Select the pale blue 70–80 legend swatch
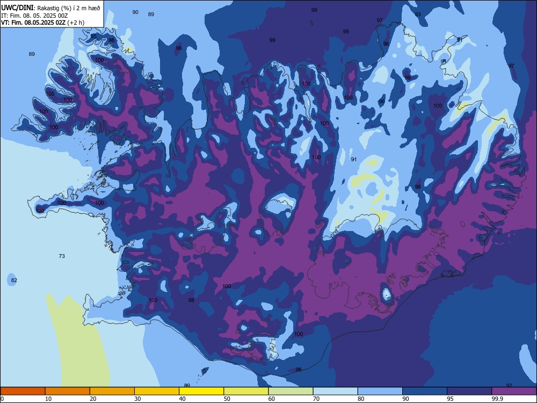This screenshot has width=537, height=403. [x=335, y=391]
